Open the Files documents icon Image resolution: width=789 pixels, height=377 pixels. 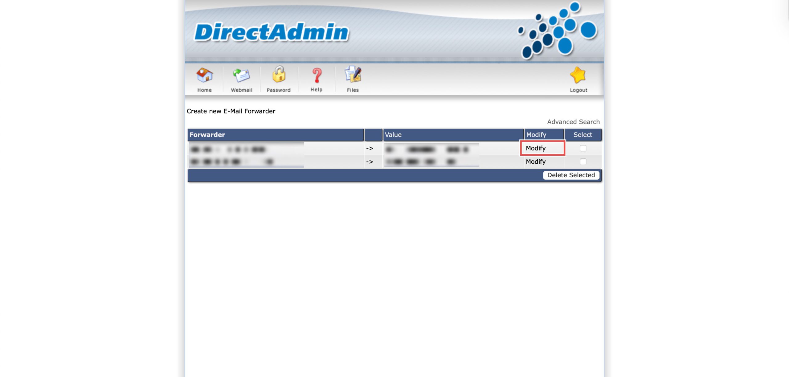point(353,75)
